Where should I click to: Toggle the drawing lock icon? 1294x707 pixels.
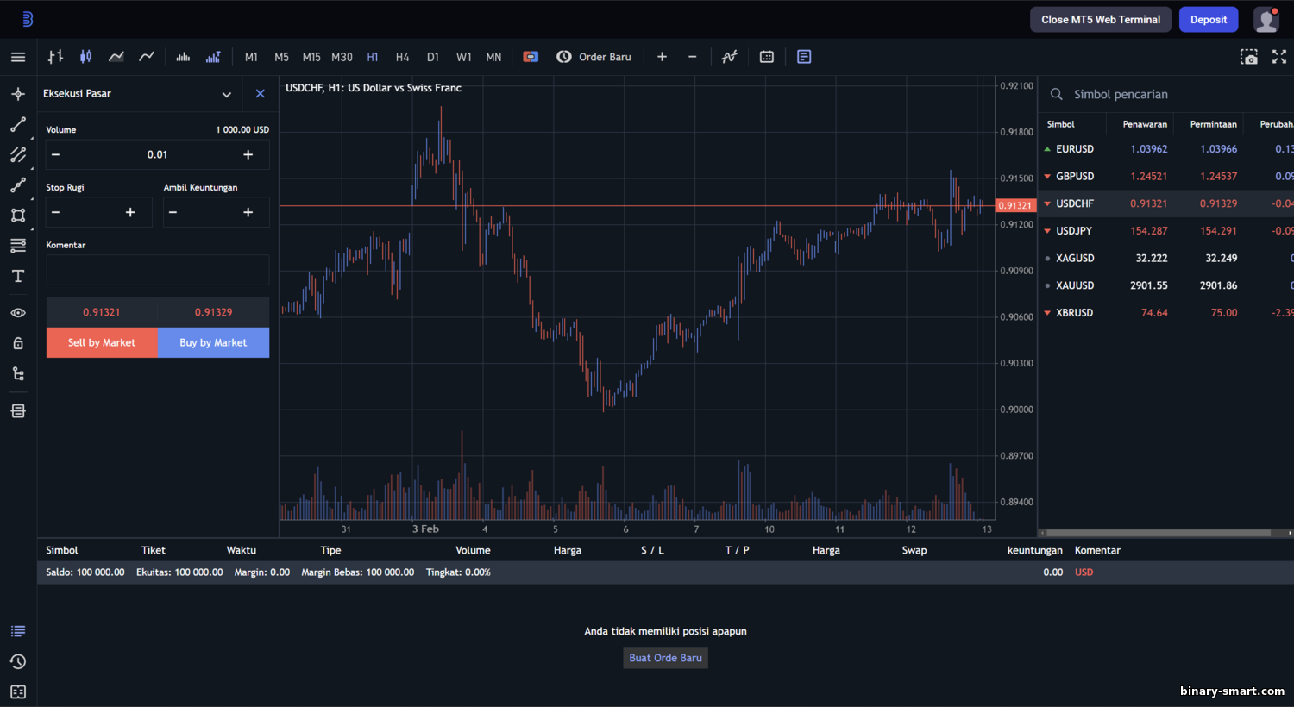coord(18,343)
